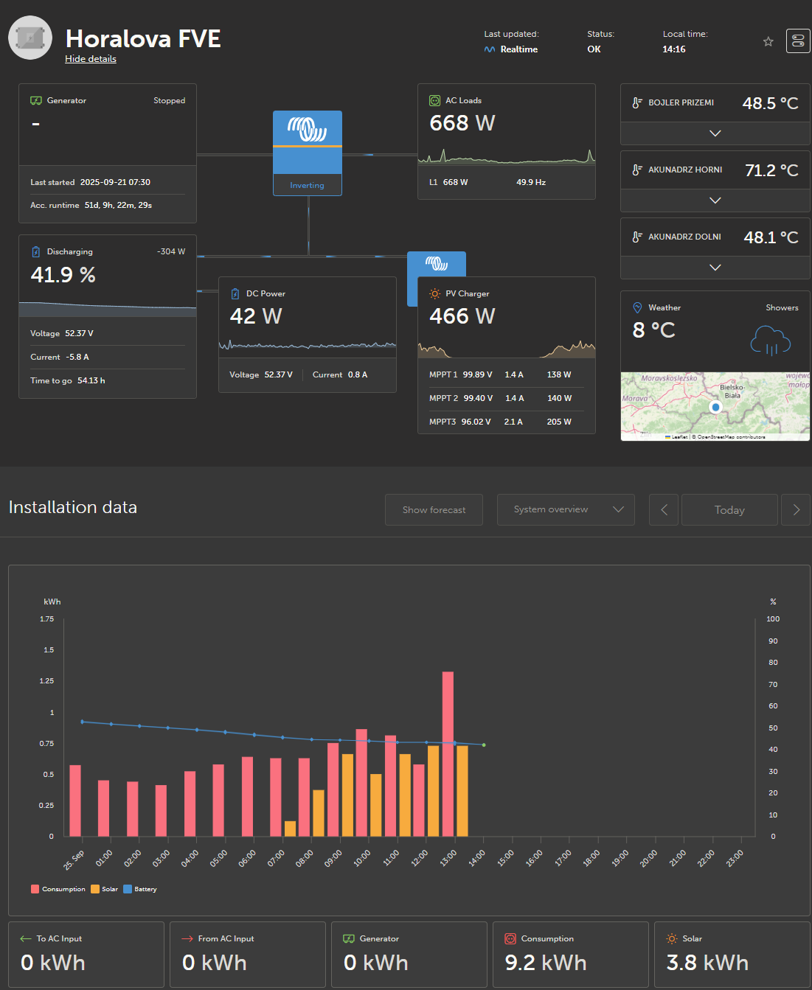Click the location map thumbnail
The height and width of the screenshot is (990, 812).
(715, 406)
